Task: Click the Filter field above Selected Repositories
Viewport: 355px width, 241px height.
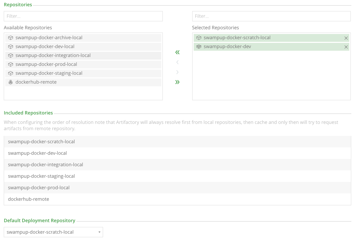Action: [271, 16]
